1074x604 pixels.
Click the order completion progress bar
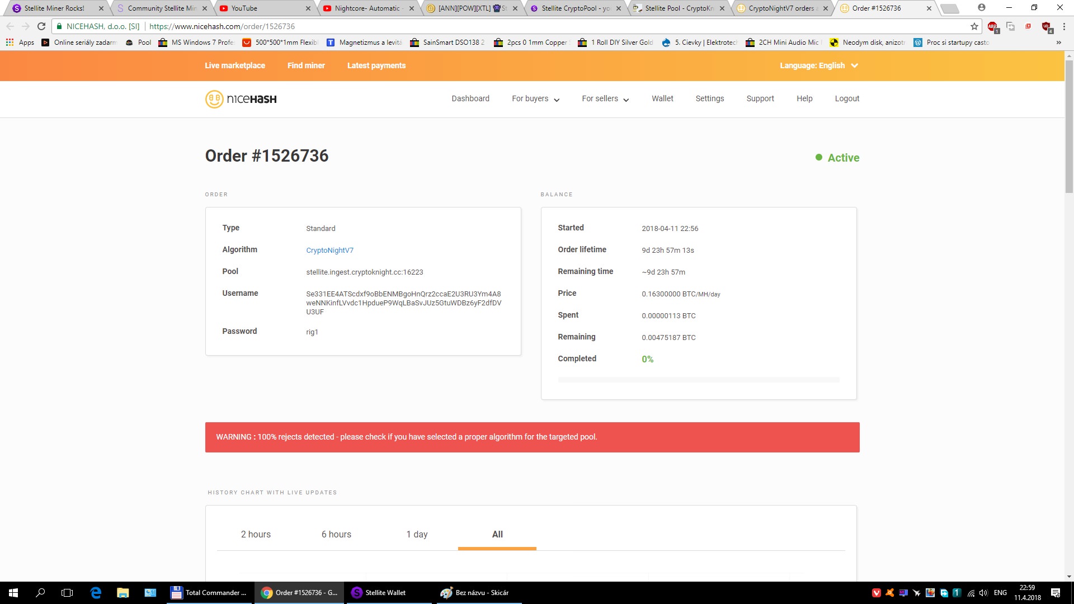[699, 380]
